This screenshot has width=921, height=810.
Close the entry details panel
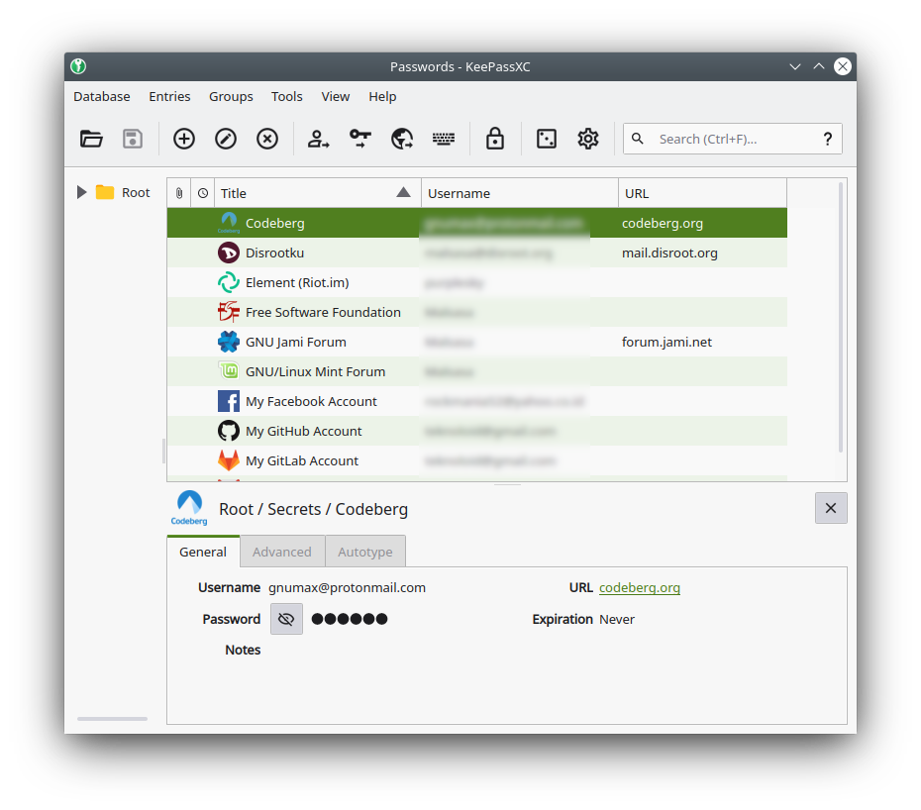coord(831,508)
